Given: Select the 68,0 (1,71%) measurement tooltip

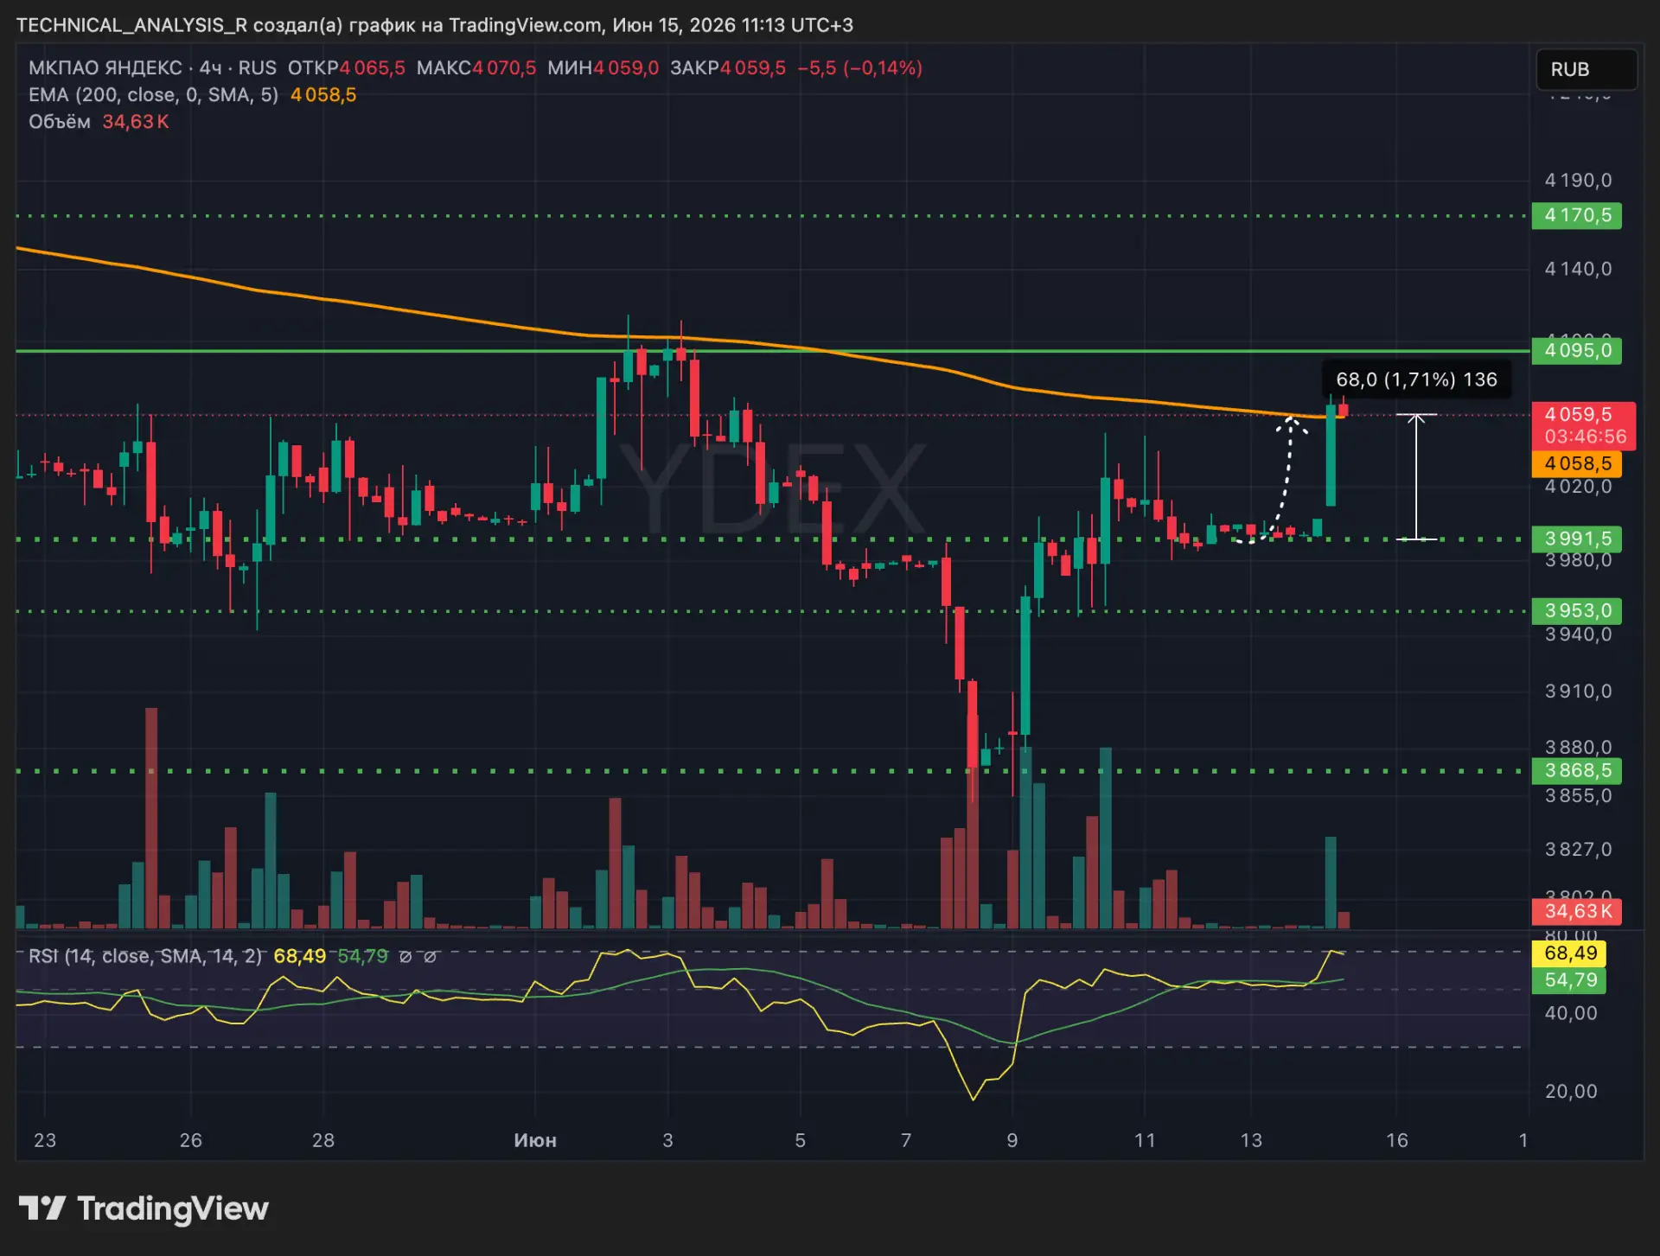Looking at the screenshot, I should 1416,379.
